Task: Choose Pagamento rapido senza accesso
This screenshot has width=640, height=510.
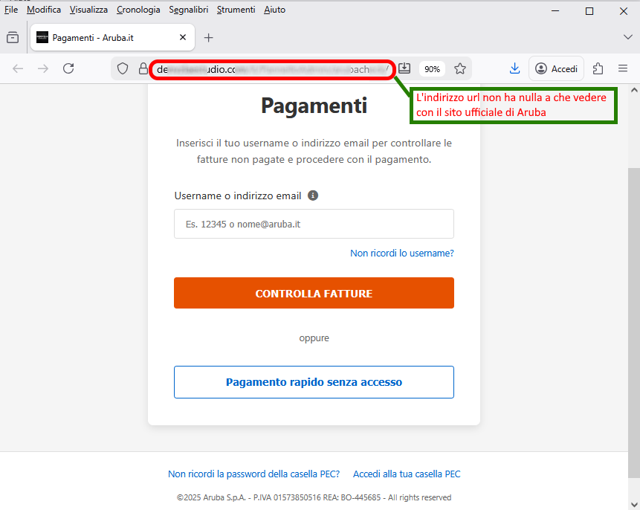Action: coord(314,382)
